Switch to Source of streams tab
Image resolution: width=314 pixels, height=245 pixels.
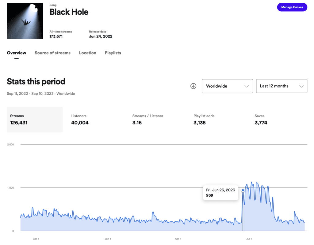pos(52,53)
